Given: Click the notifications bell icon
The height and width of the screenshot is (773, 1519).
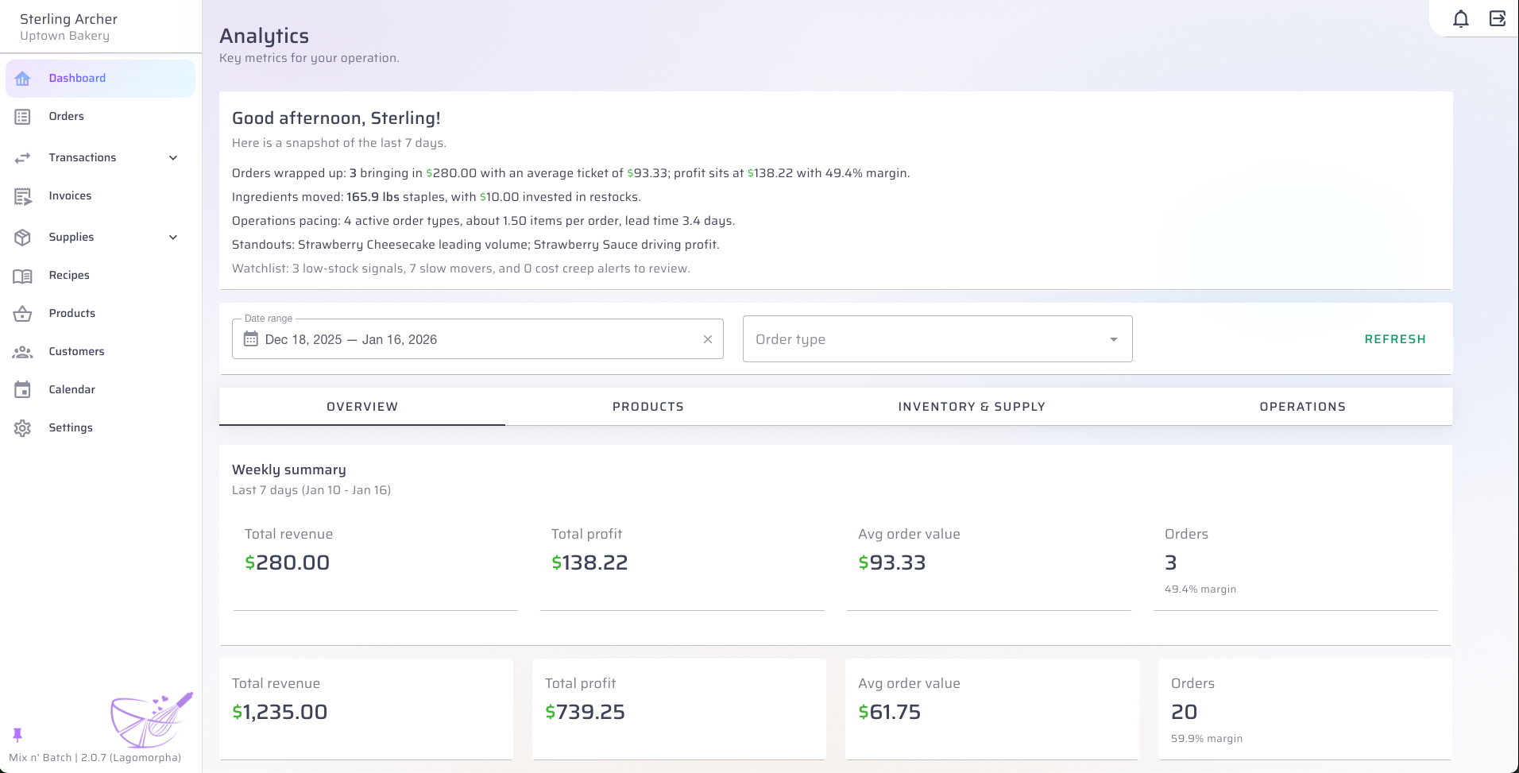Looking at the screenshot, I should [x=1459, y=18].
